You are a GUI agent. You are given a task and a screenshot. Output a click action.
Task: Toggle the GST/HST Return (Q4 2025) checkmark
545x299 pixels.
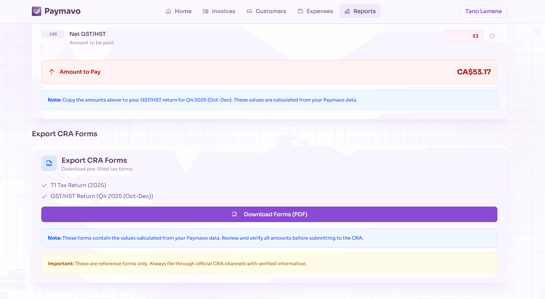click(45, 196)
